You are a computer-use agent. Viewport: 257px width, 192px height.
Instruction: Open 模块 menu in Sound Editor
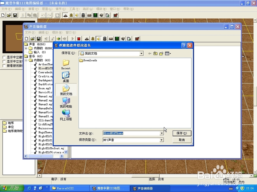(x=57, y=33)
